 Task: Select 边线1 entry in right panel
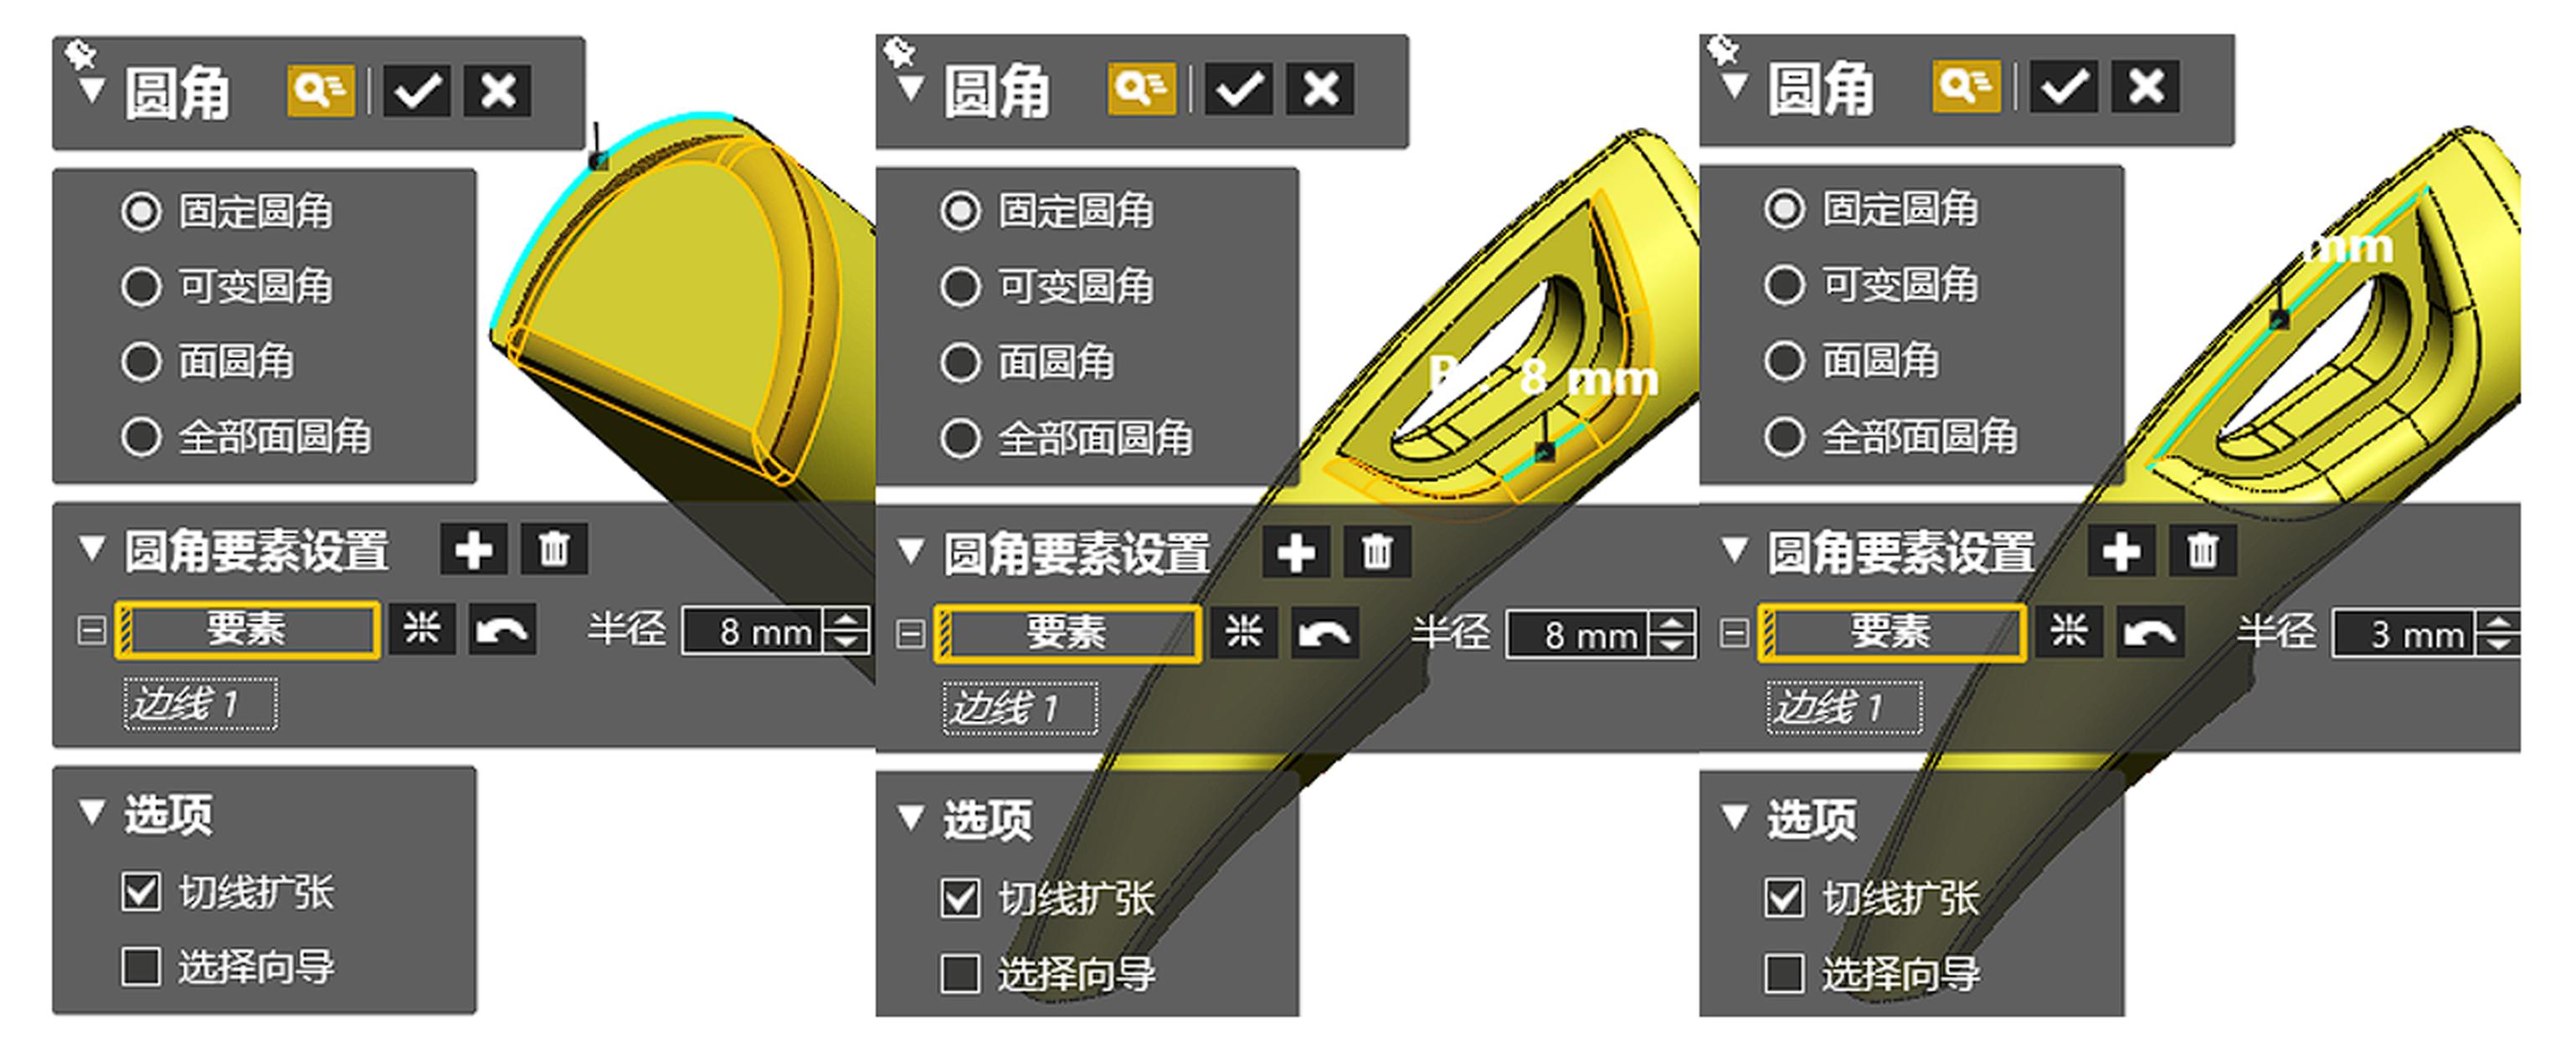click(x=1844, y=707)
